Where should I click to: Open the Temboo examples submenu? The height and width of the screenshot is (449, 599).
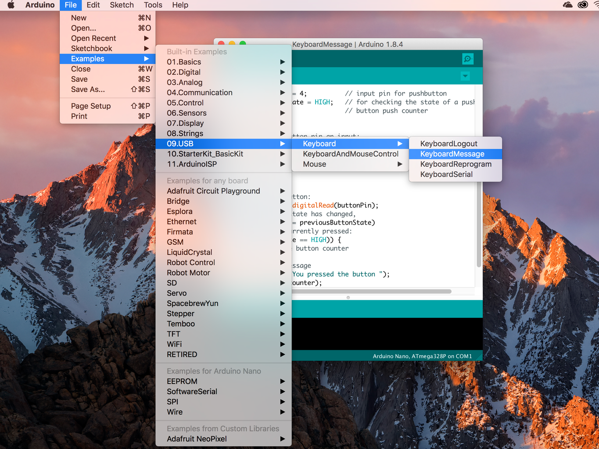(223, 324)
